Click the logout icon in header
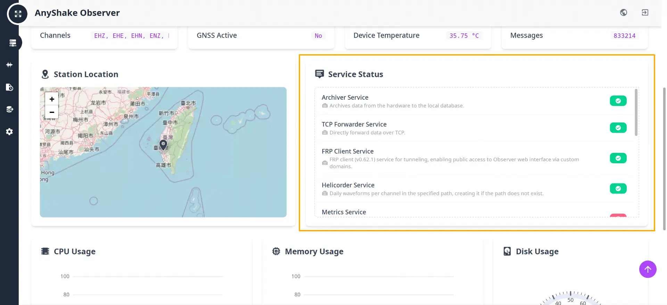Image resolution: width=667 pixels, height=305 pixels. coord(645,13)
